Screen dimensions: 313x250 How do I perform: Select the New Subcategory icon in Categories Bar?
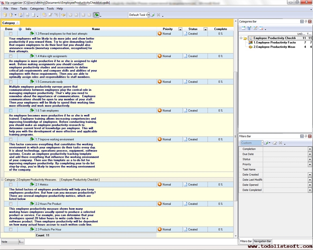(250, 29)
